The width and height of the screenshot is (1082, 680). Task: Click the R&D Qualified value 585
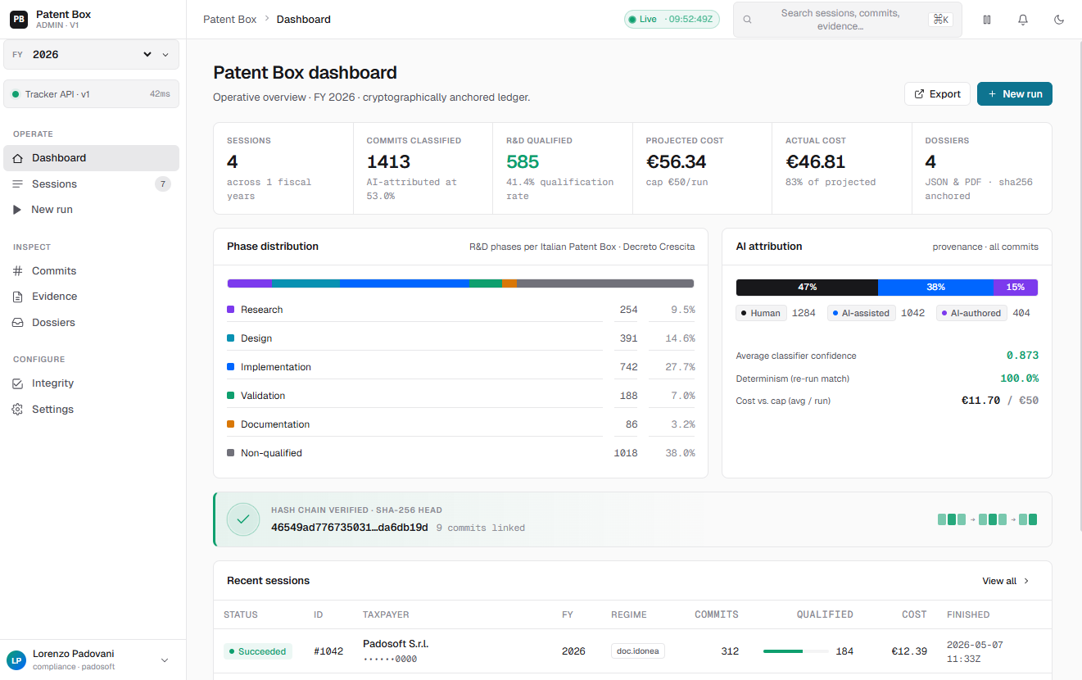523,162
